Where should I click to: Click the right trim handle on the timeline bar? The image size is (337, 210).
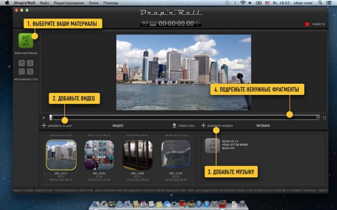click(x=318, y=117)
